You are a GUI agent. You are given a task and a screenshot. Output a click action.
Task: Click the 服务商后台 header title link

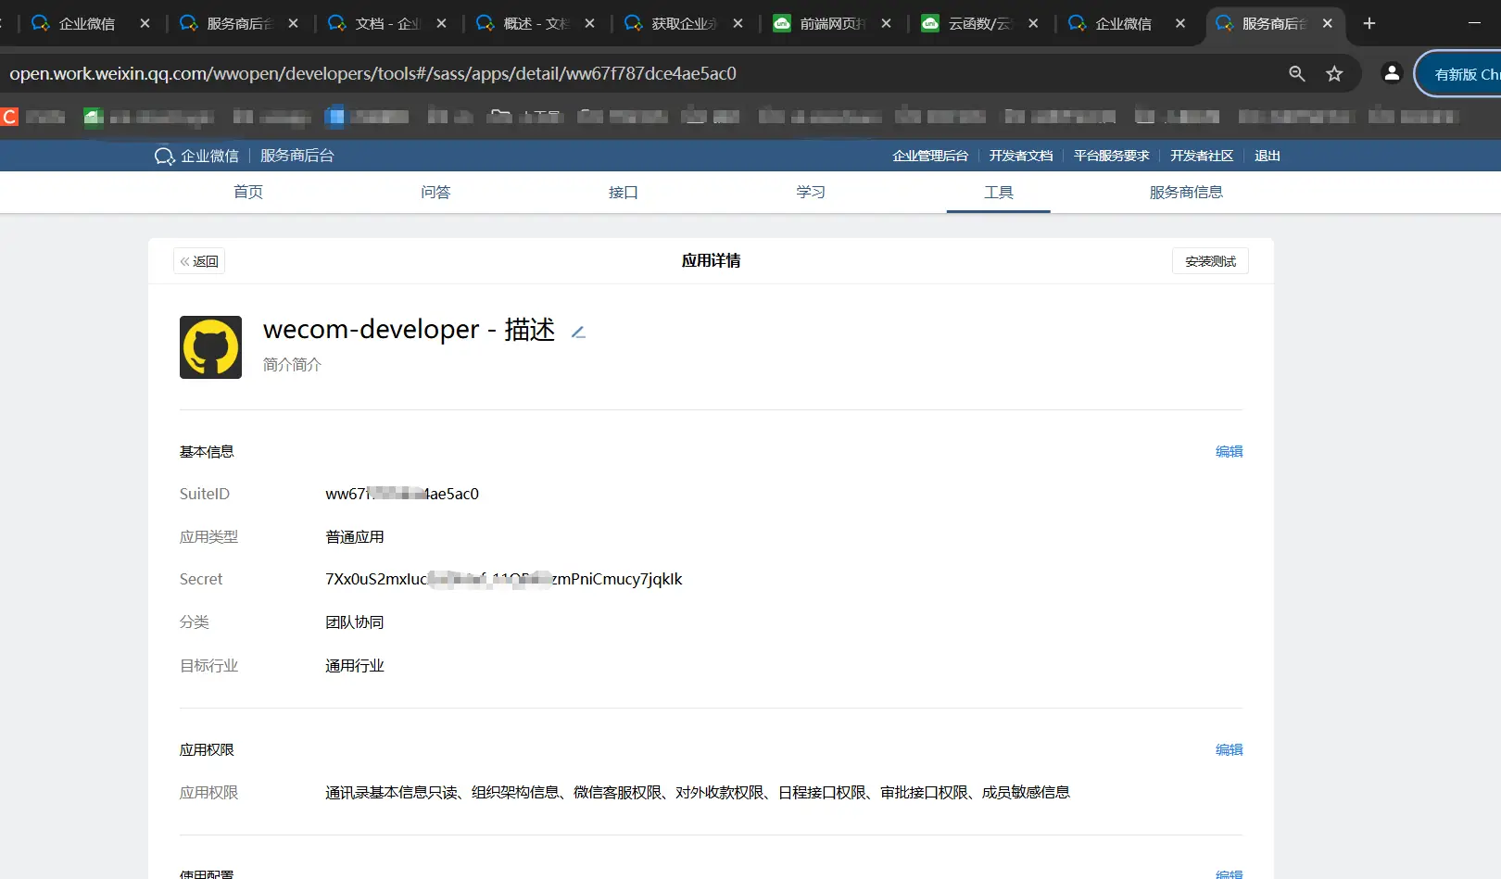tap(297, 156)
